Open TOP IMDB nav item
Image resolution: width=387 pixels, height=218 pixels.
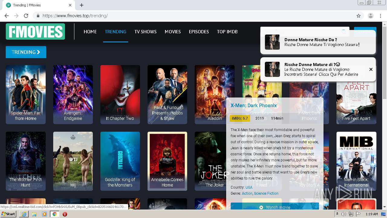227,31
